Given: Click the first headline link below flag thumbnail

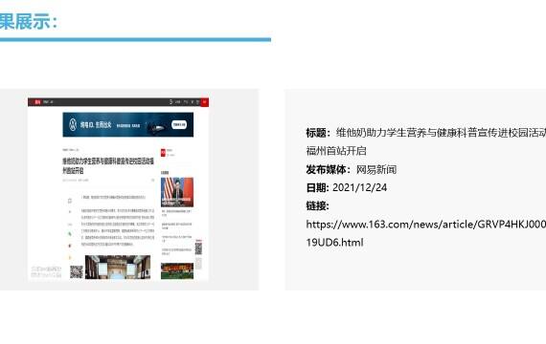Looking at the screenshot, I should [176, 212].
